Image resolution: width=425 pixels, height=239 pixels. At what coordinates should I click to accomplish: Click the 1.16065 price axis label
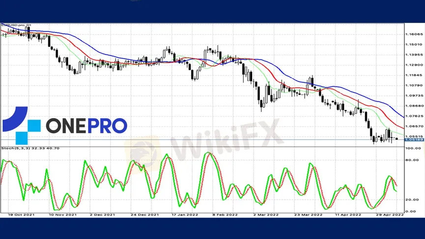click(x=414, y=34)
